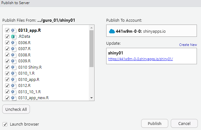
Task: Uncheck the 0307.R file checkbox
Action: 7,49
